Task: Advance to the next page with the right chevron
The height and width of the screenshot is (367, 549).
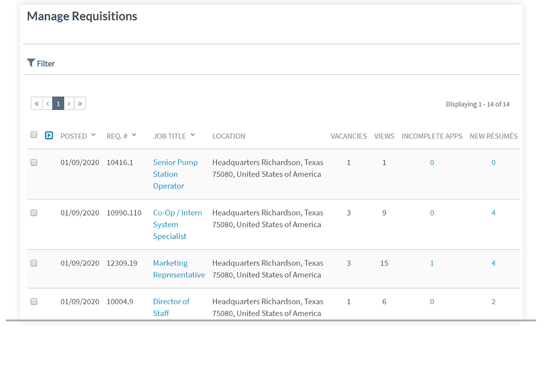Action: pos(69,103)
